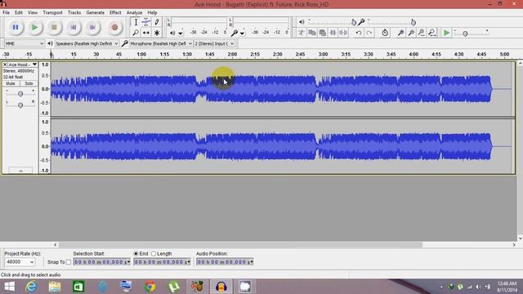523x294 pixels.
Task: Open input meter dropdown arrow
Action: pos(242,33)
